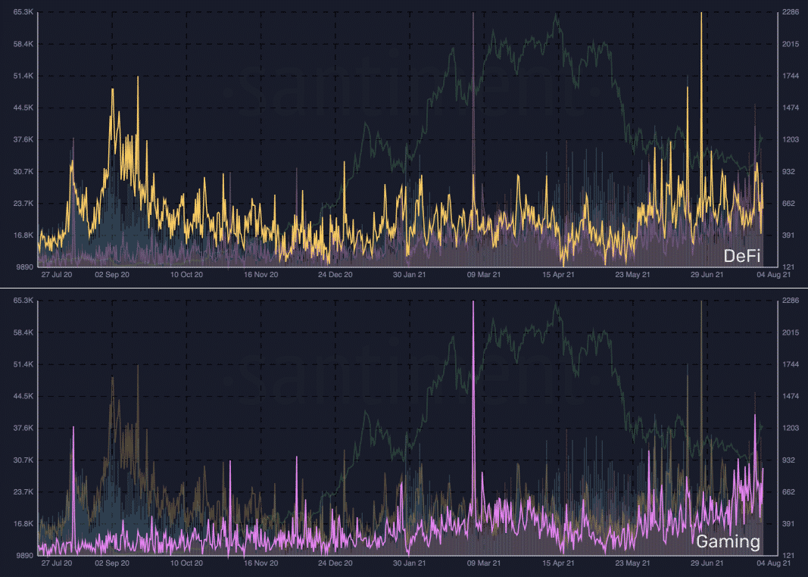Click 1203 right axis label on bottom chart
This screenshot has height=577, width=808.
(791, 428)
